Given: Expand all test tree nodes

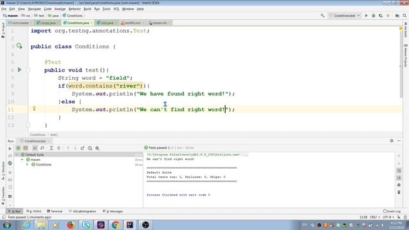Looking at the screenshot, I should pyautogui.click(x=51, y=148).
